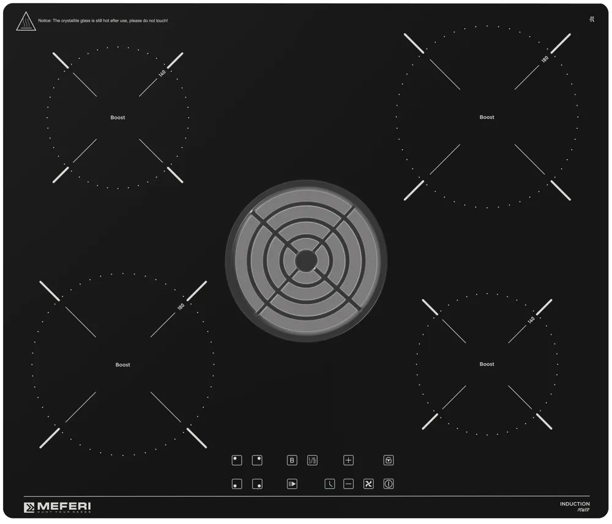Toggle the extractor fan button
The image size is (612, 524).
[368, 484]
